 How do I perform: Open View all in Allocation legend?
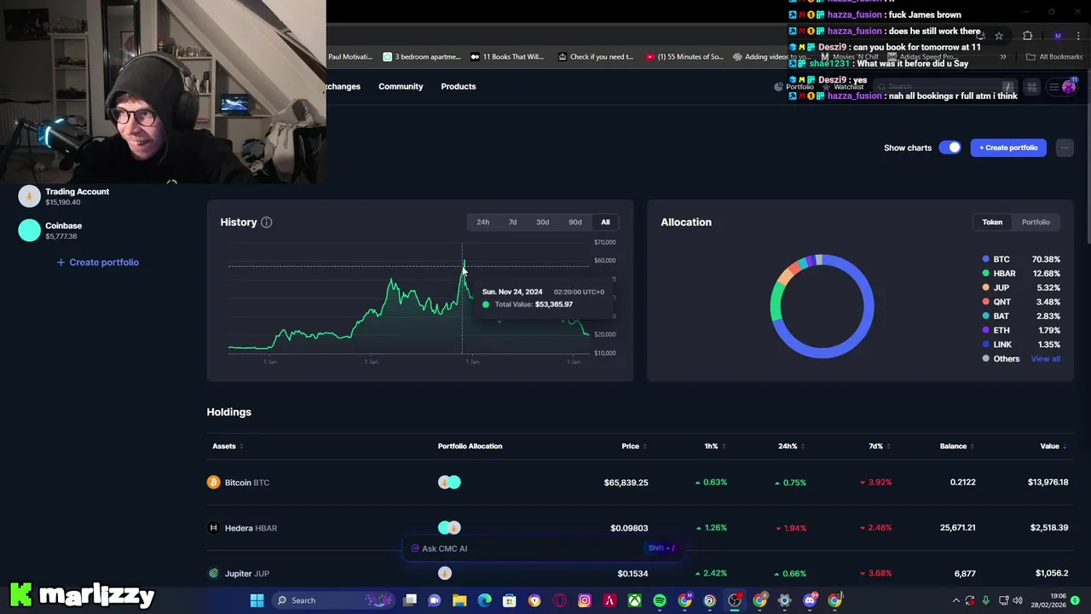(1046, 359)
